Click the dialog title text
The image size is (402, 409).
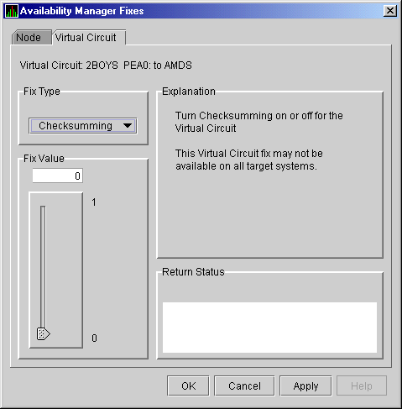[82, 11]
